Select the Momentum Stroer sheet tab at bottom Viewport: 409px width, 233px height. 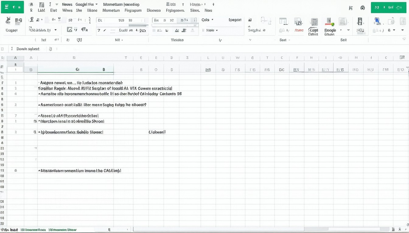(63, 230)
